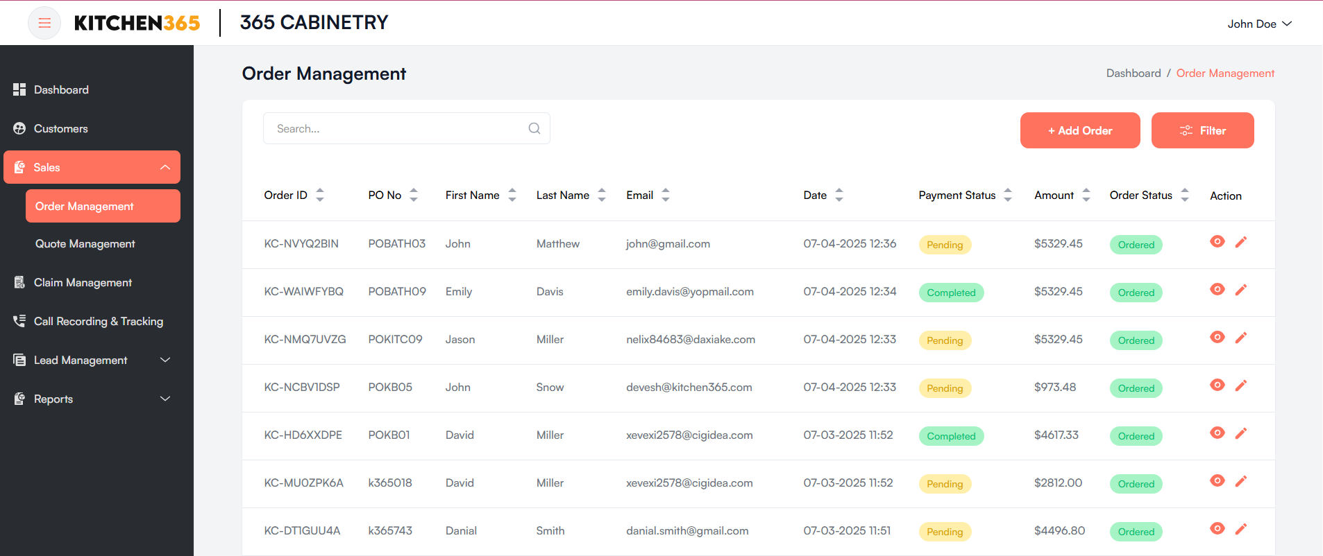1323x556 pixels.
Task: Sort table by Order ID arrows
Action: 320,195
